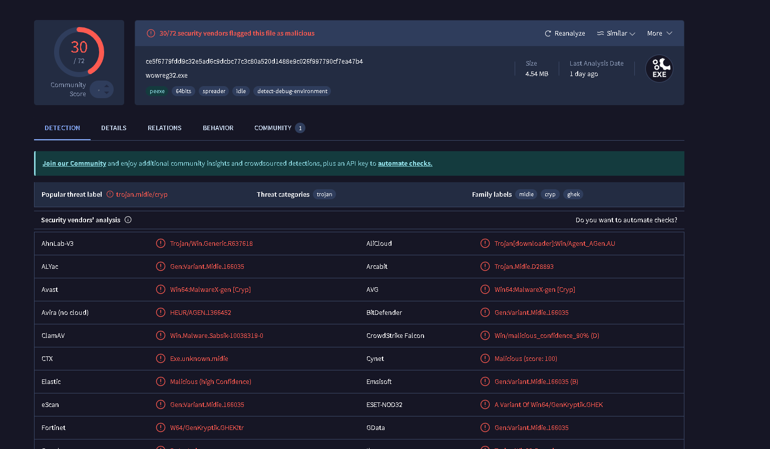Click Trojan.Midie.D28893 result
Viewport: 770px width, 449px height.
pos(524,267)
